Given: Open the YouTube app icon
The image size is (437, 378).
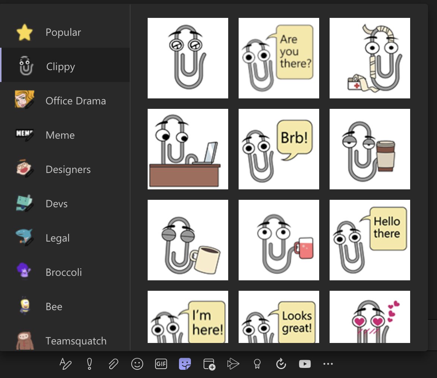Looking at the screenshot, I should pos(305,364).
